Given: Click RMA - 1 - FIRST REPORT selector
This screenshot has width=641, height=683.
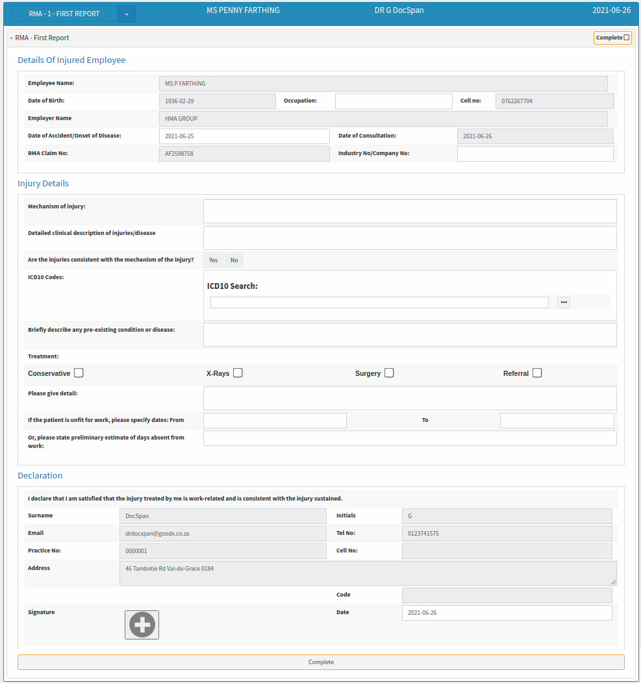Looking at the screenshot, I should (x=64, y=14).
